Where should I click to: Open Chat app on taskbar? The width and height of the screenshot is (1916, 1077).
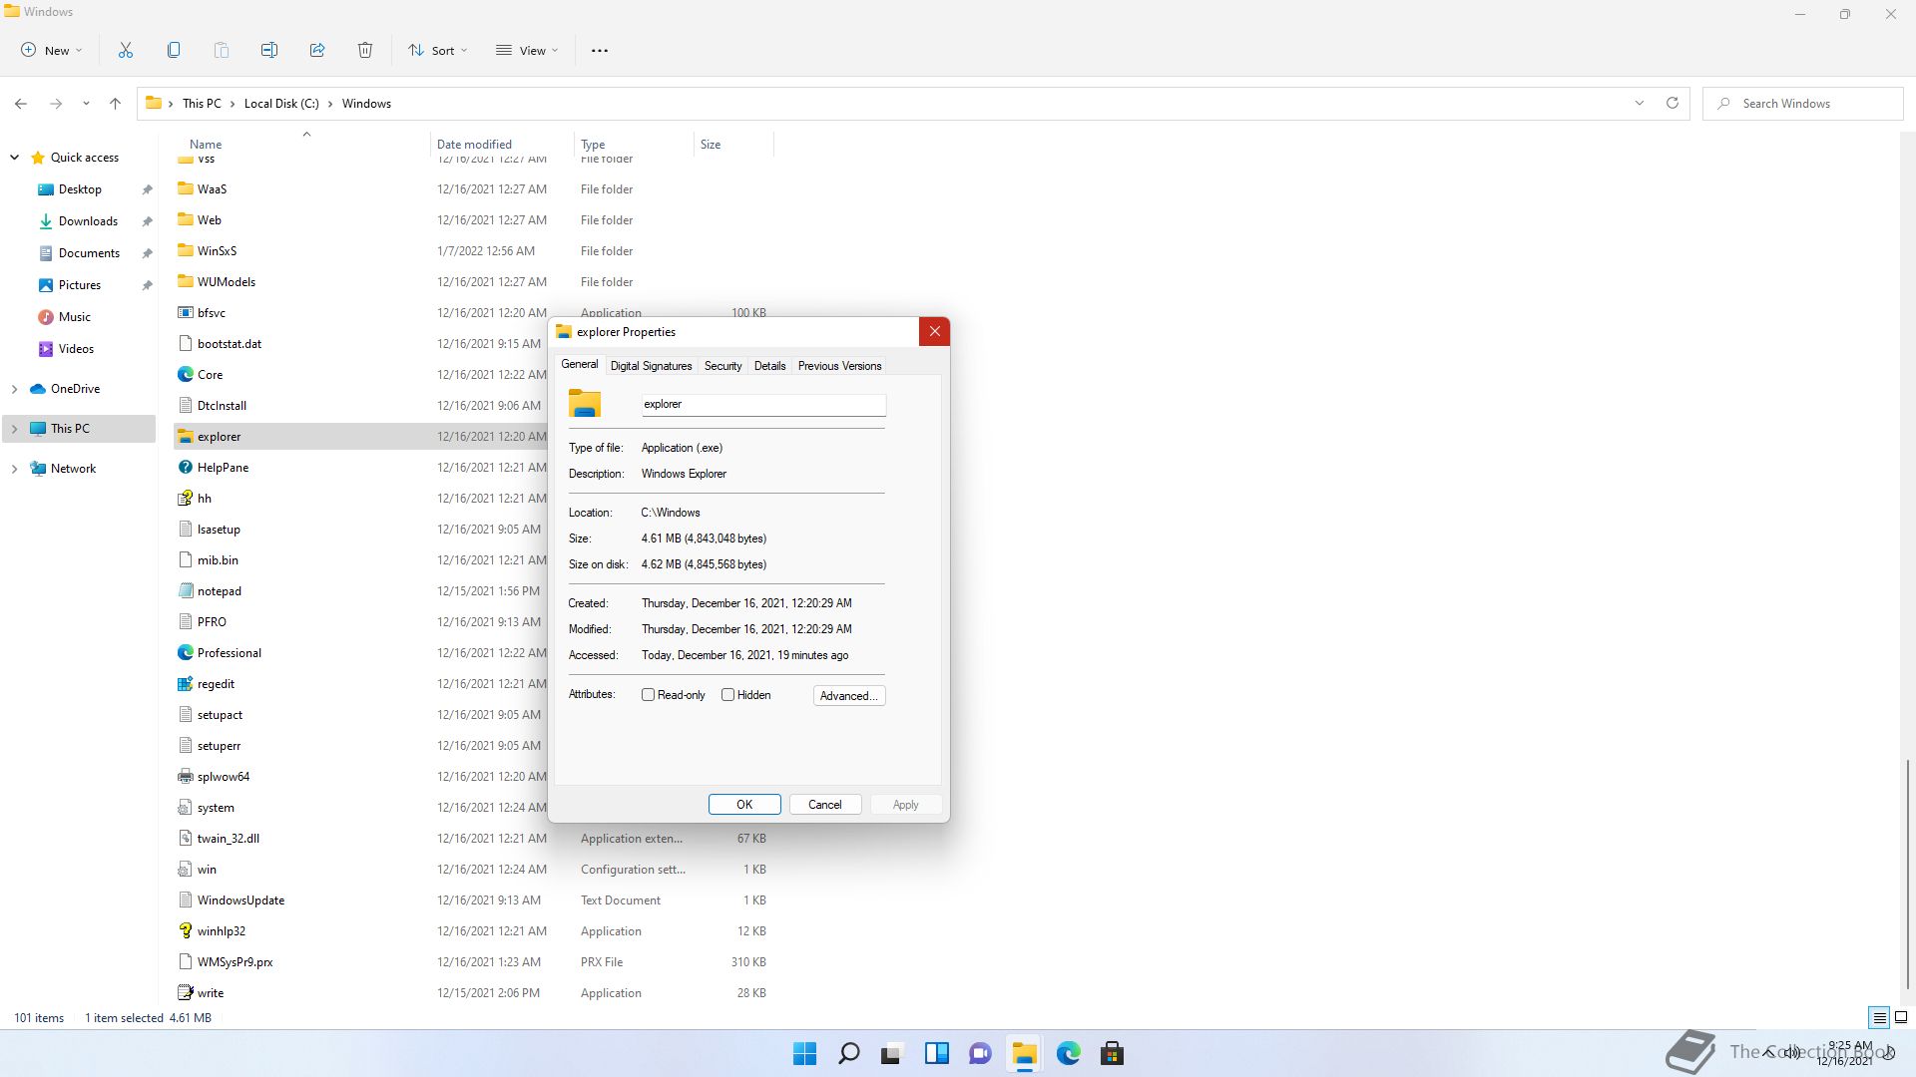(x=980, y=1053)
